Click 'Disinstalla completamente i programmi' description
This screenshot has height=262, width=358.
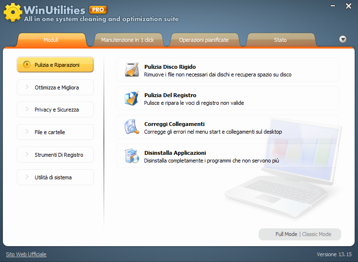point(212,161)
